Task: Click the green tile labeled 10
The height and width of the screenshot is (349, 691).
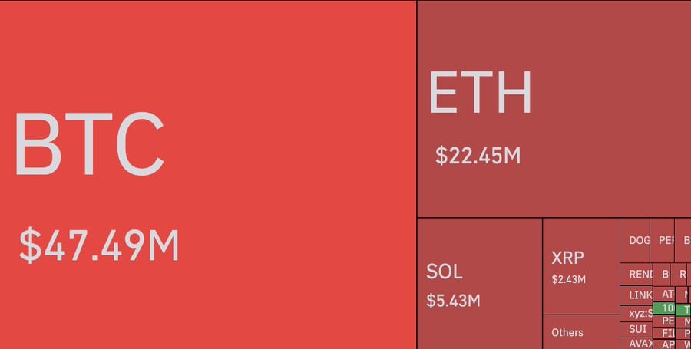Action: [x=664, y=308]
